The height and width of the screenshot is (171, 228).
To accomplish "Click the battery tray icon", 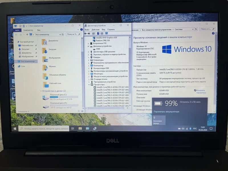I will 179,129.
